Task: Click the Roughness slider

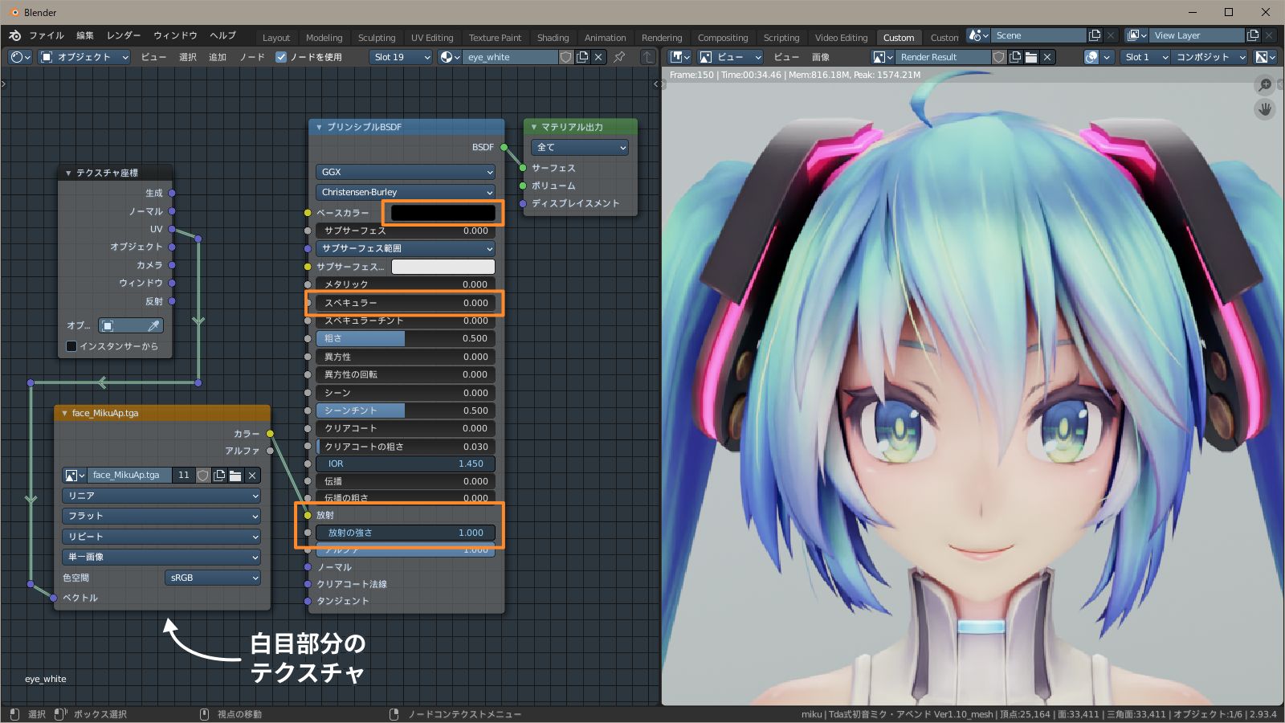Action: click(406, 339)
